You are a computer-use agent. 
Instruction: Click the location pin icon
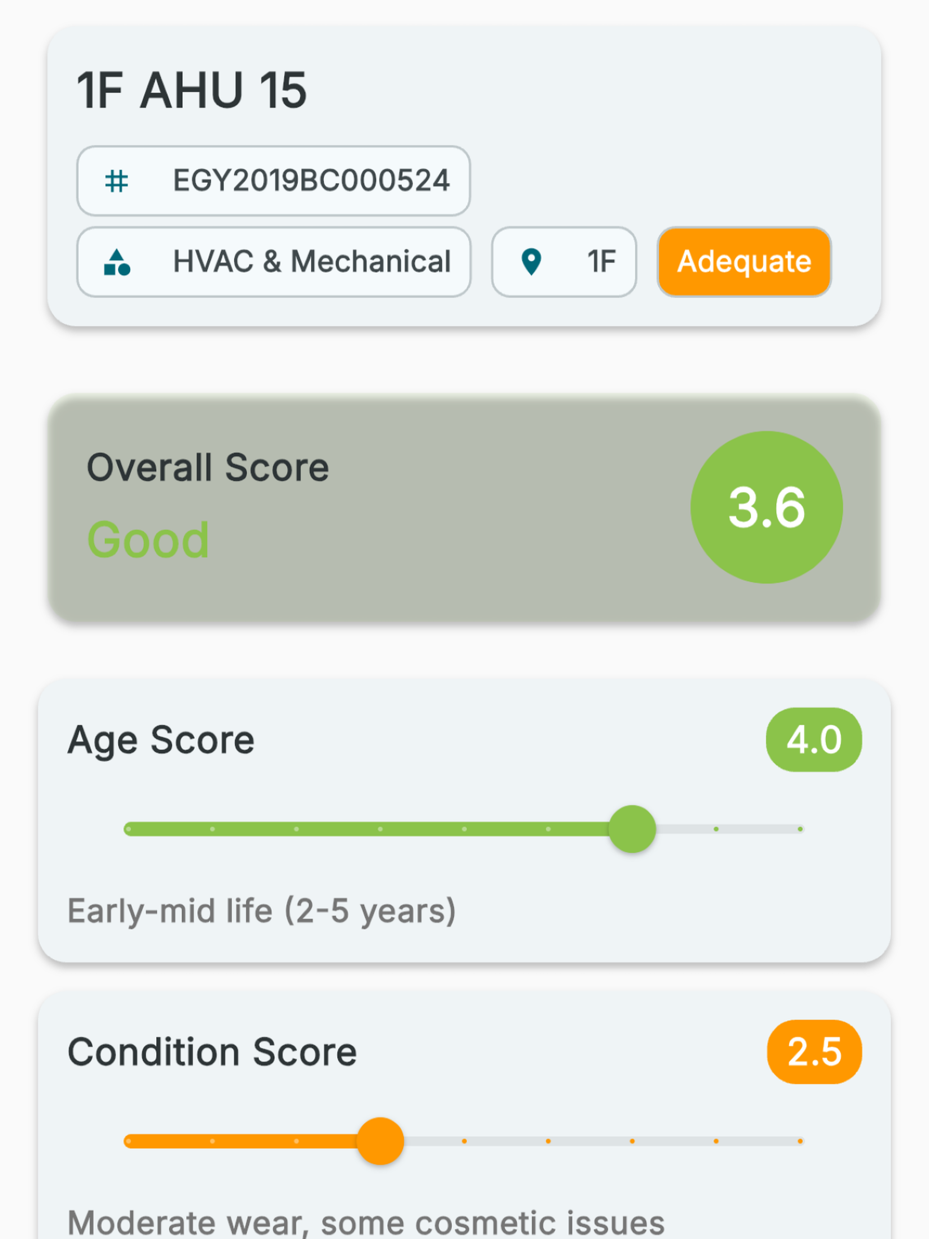[531, 262]
